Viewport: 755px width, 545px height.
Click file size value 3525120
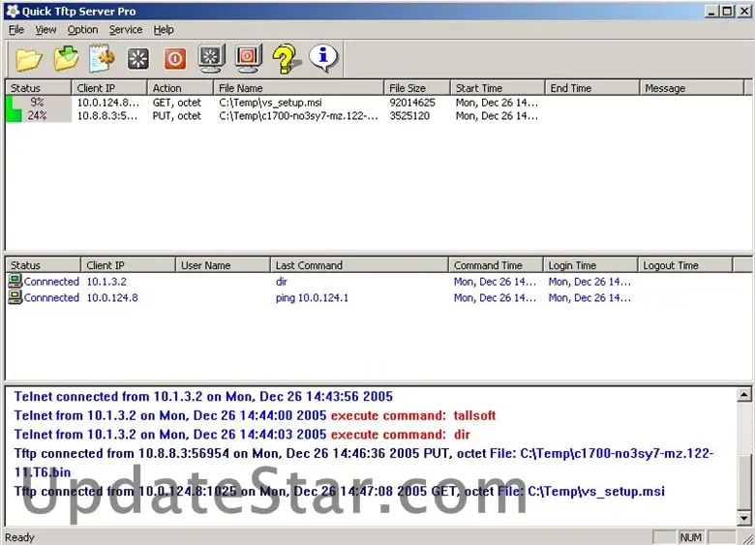[409, 115]
